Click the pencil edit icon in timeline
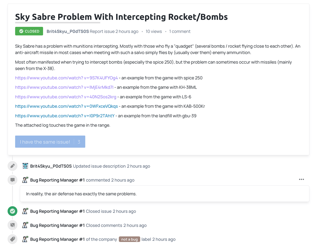 tap(12, 166)
